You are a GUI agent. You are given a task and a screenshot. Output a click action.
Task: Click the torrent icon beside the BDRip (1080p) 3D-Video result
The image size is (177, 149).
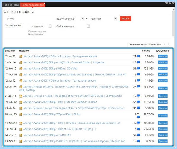(21, 68)
